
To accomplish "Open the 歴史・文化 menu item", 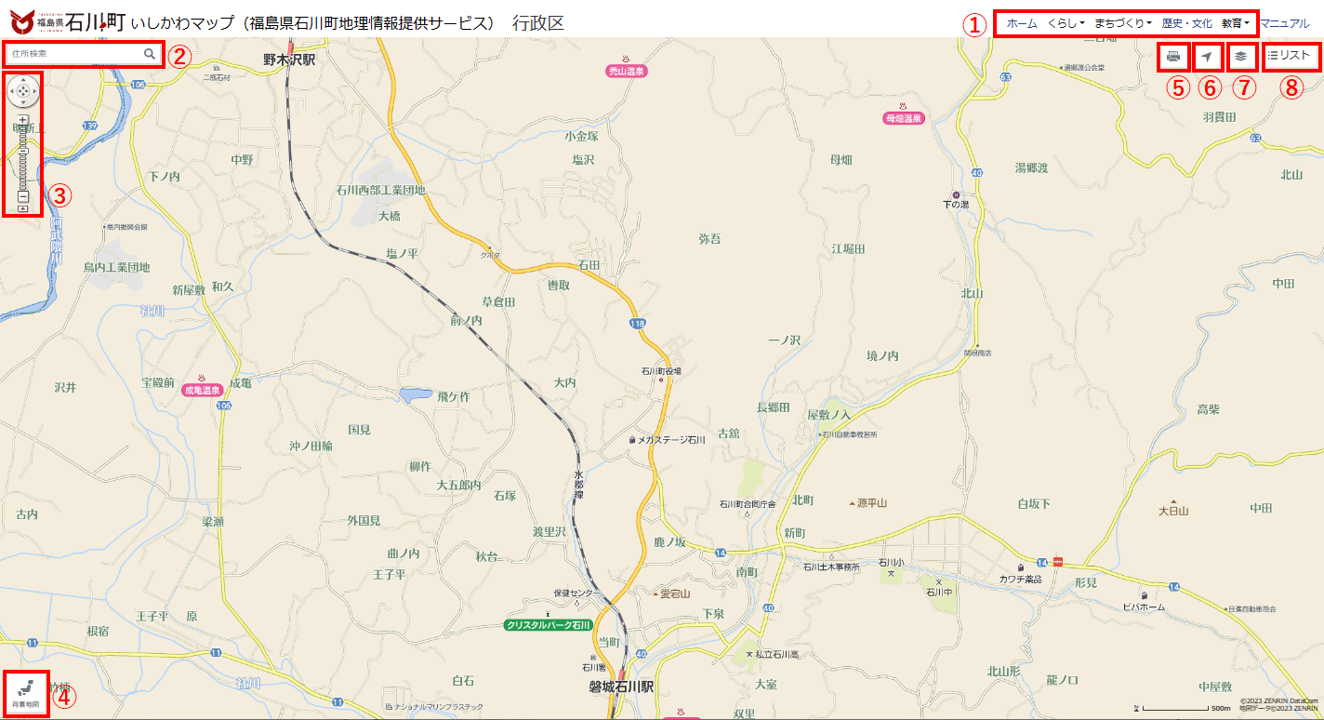I will 1187,23.
